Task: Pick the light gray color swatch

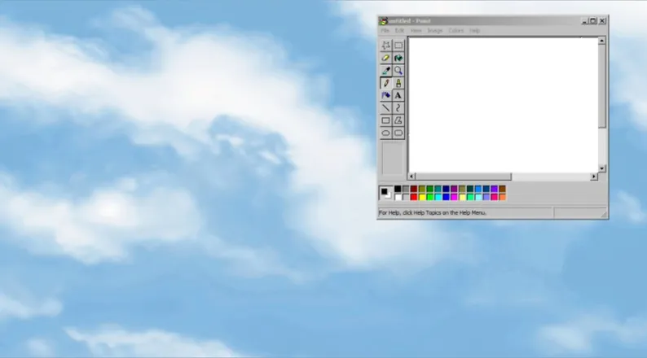Action: [x=406, y=197]
